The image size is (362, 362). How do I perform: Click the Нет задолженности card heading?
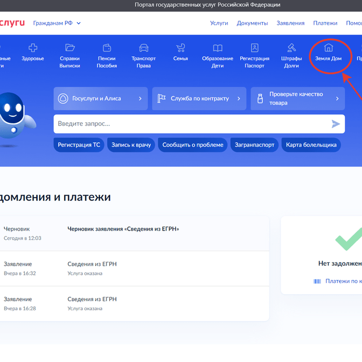tap(340, 263)
